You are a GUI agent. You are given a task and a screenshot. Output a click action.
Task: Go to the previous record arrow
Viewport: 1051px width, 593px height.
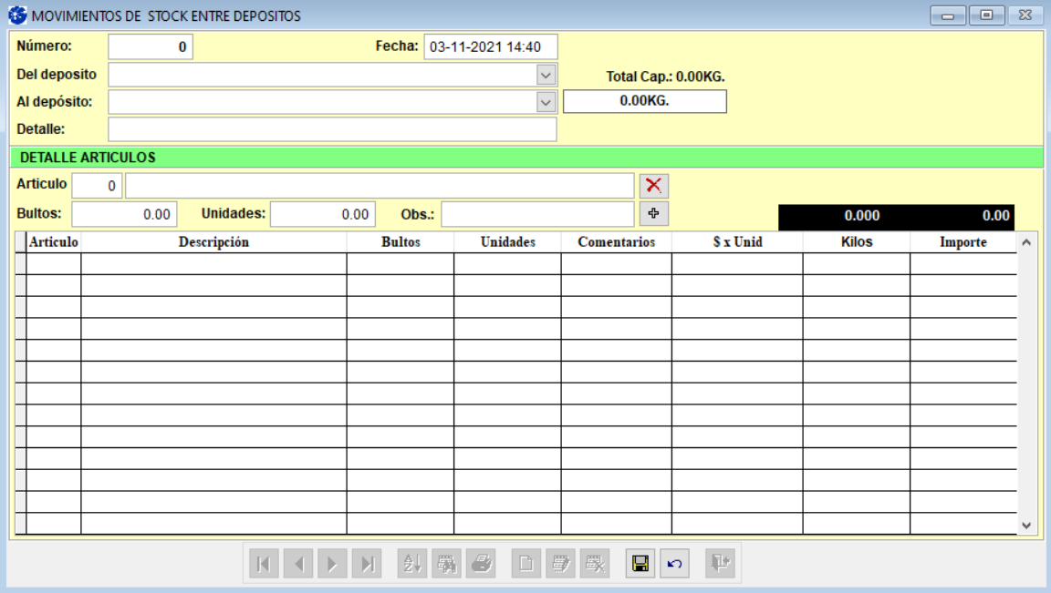pos(297,564)
